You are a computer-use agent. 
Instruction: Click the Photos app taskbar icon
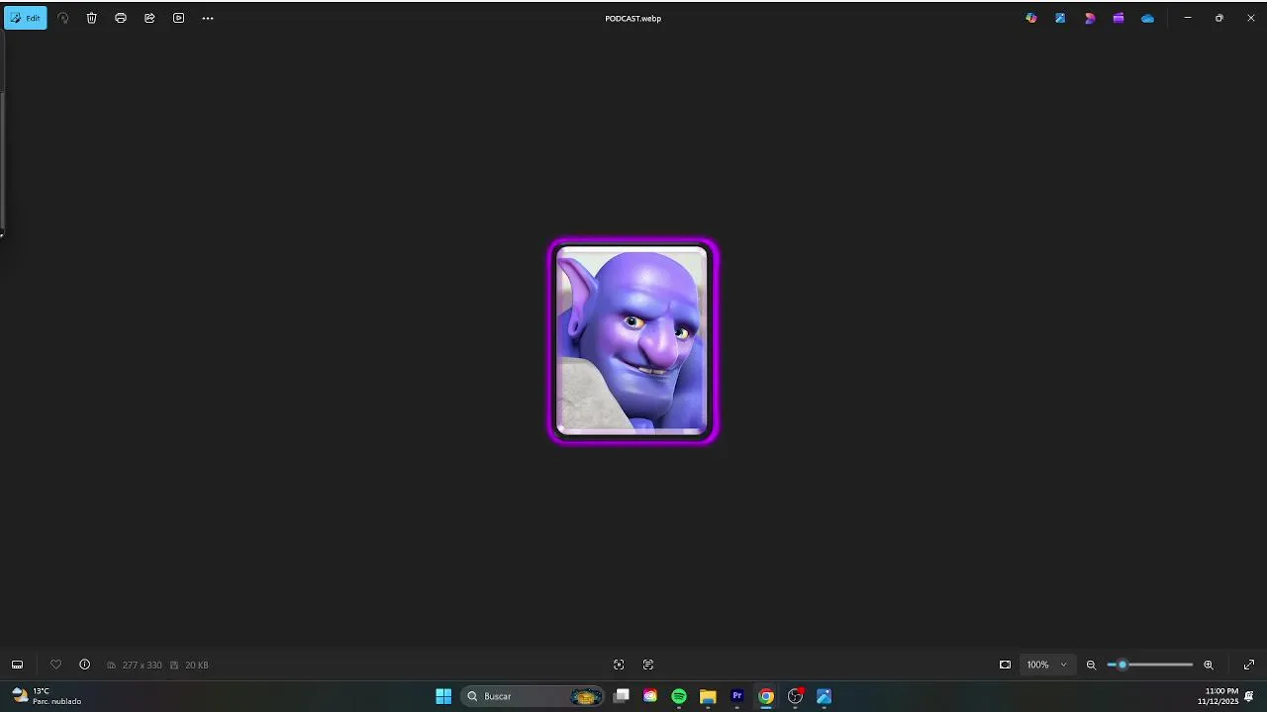point(824,696)
